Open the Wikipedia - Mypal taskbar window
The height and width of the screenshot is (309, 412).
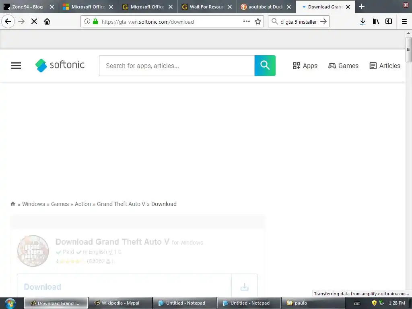120,303
